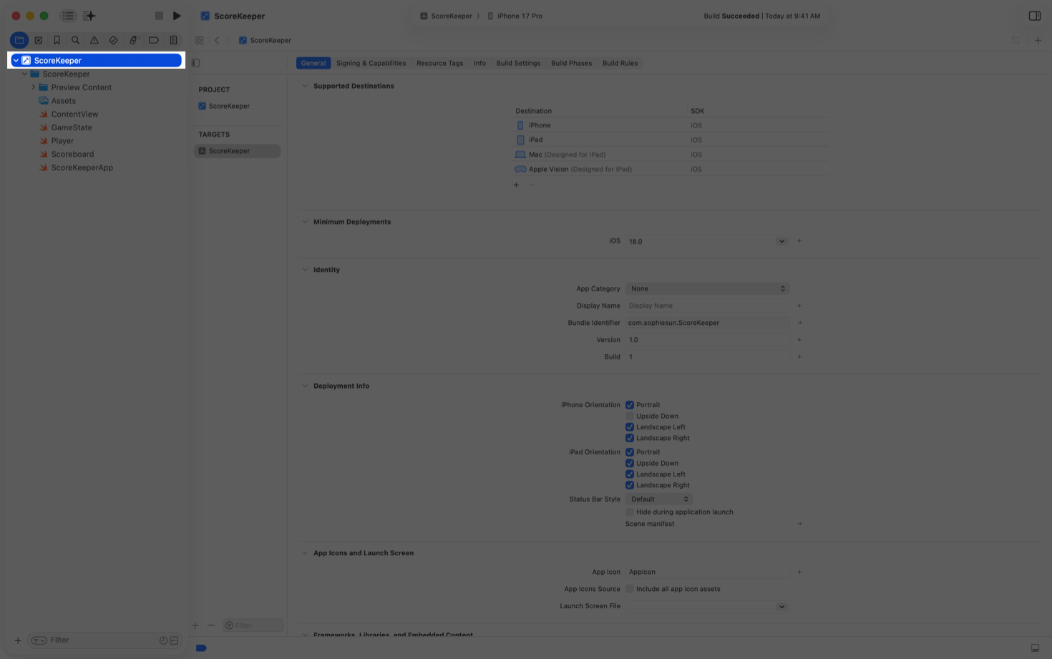The width and height of the screenshot is (1052, 659).
Task: Open the Project navigator folder icon
Action: tap(19, 40)
